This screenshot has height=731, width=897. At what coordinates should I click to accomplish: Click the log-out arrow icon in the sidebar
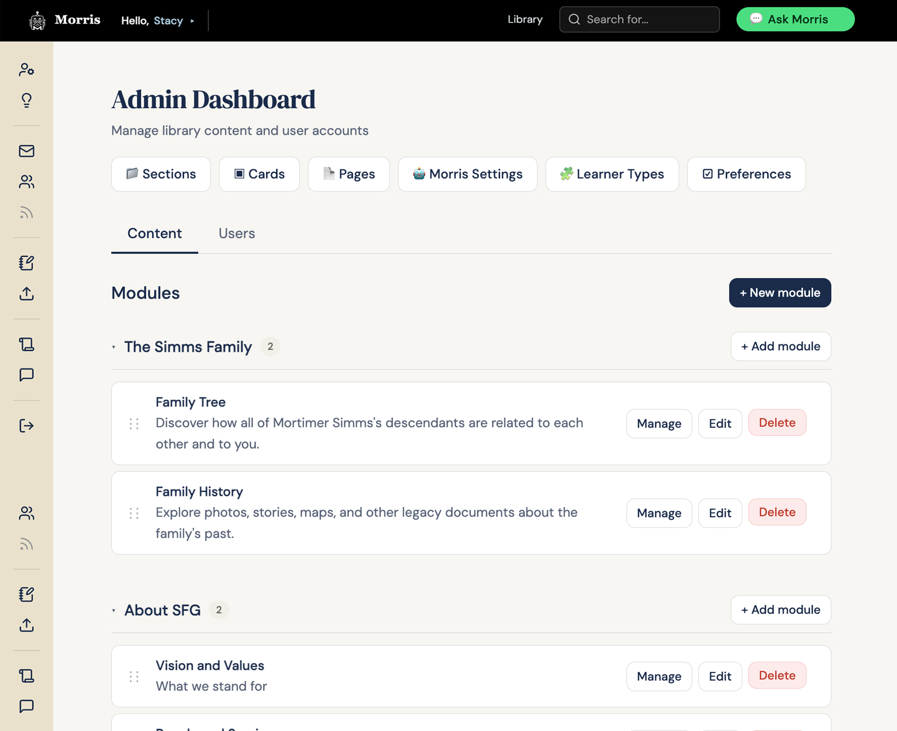coord(26,426)
